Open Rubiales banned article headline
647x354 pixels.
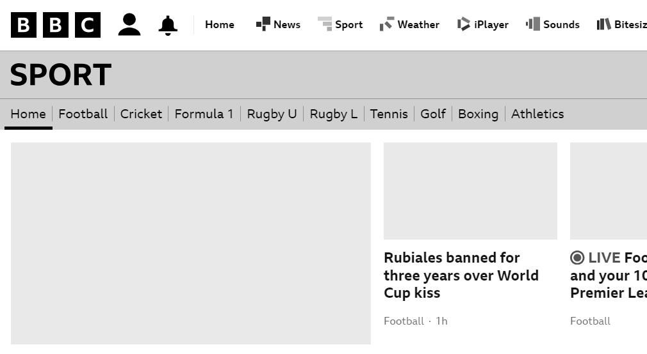[x=461, y=275]
